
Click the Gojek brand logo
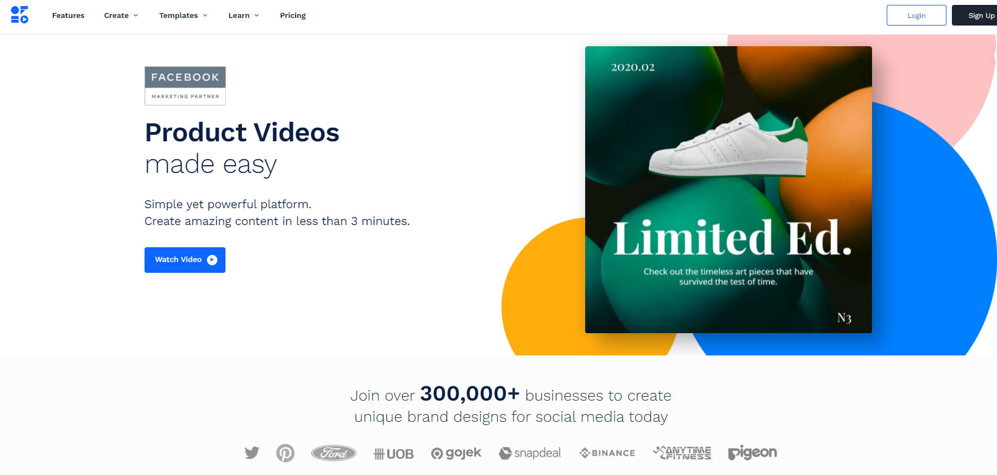(456, 453)
